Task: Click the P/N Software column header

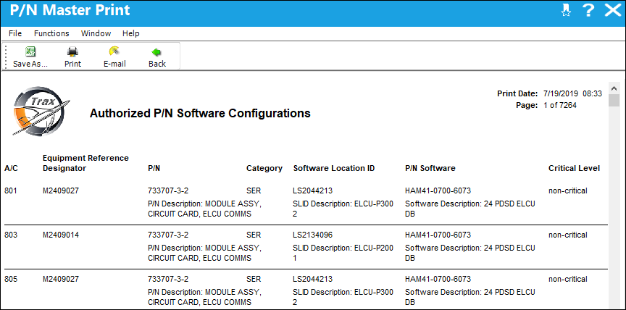Action: (430, 168)
